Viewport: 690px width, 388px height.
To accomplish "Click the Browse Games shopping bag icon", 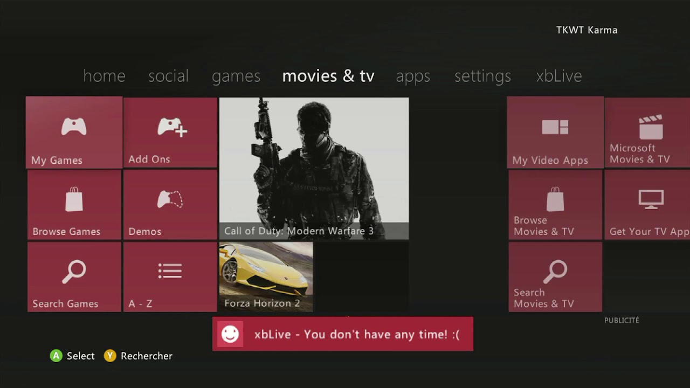I will click(x=74, y=199).
